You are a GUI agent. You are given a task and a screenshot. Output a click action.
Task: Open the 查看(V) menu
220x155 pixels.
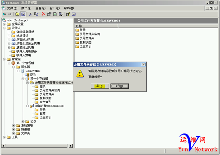(40, 8)
